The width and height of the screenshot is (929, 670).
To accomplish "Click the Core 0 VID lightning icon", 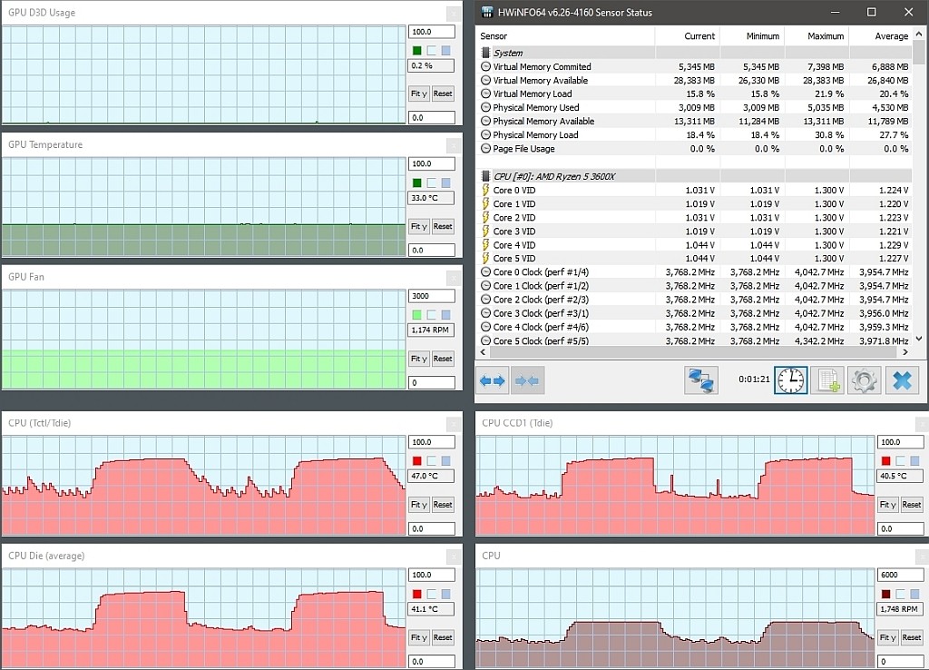I will click(486, 190).
